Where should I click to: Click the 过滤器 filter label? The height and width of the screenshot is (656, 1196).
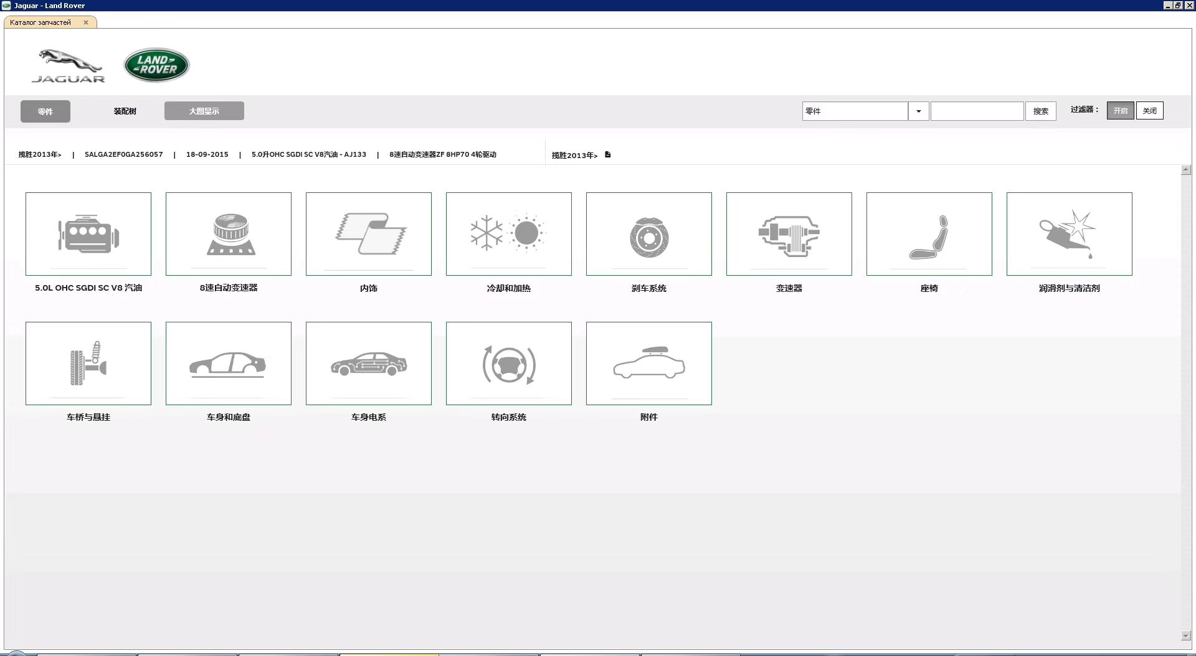(1084, 110)
